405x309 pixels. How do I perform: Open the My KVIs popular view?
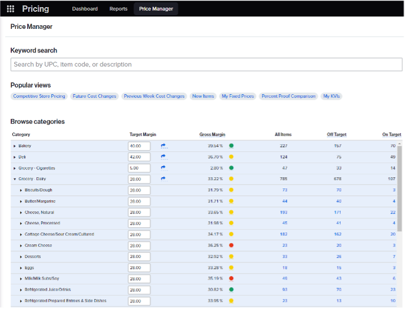332,97
